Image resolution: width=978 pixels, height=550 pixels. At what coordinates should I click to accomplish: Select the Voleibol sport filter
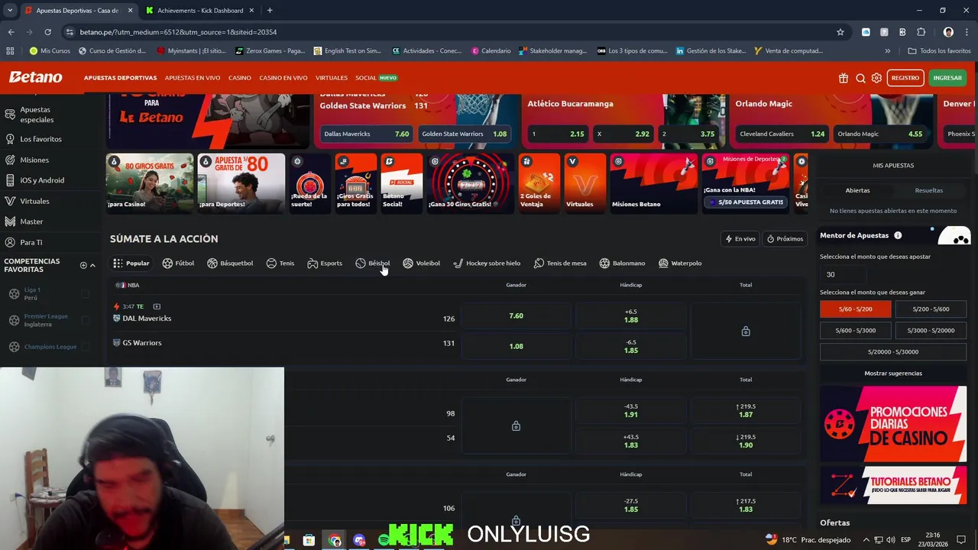click(x=421, y=263)
